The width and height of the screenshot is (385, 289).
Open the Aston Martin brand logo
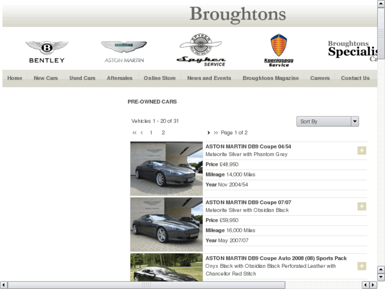[x=124, y=52]
